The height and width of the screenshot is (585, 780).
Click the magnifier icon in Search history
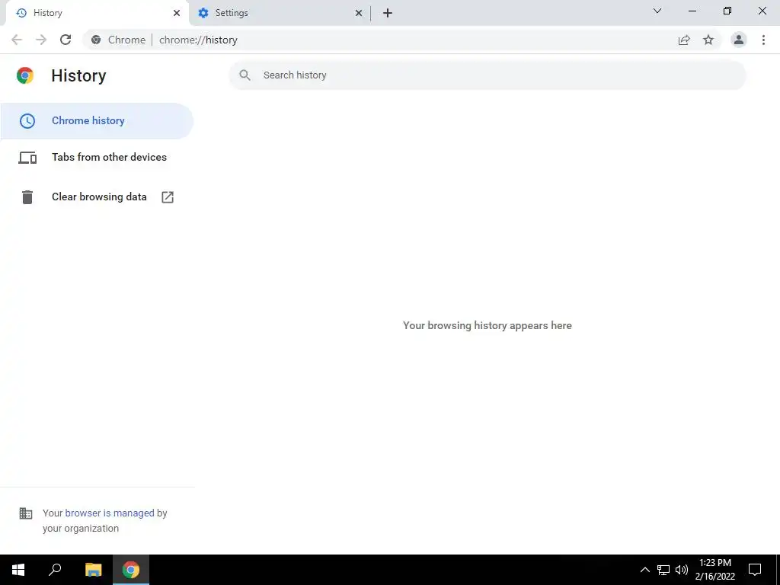tap(245, 75)
